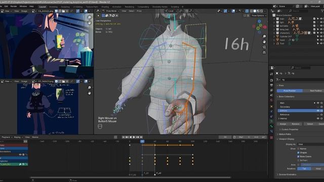
Task: Uncheck the Shapes checkbox
Action: click(x=298, y=153)
